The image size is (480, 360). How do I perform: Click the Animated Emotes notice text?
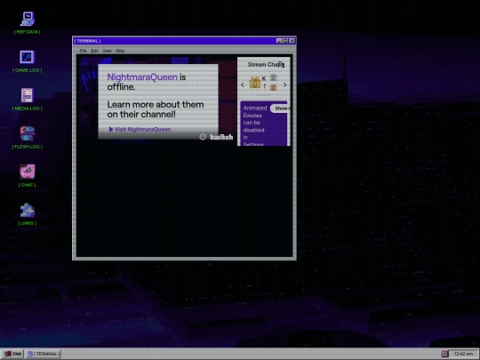click(x=255, y=126)
